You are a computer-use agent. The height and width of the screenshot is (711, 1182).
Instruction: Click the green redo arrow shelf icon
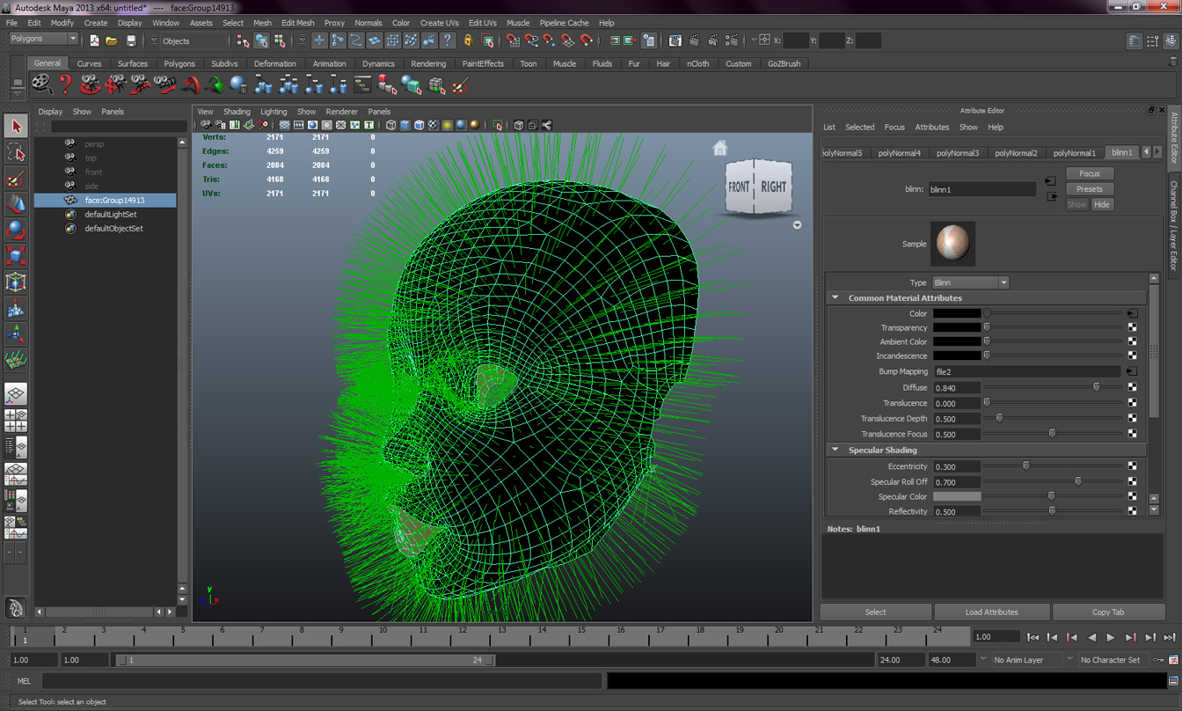tap(215, 84)
